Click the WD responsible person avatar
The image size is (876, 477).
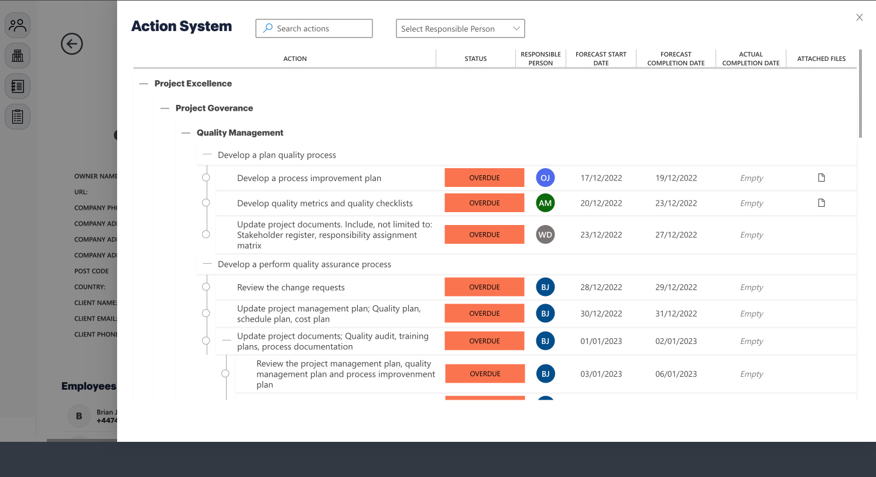pos(545,234)
